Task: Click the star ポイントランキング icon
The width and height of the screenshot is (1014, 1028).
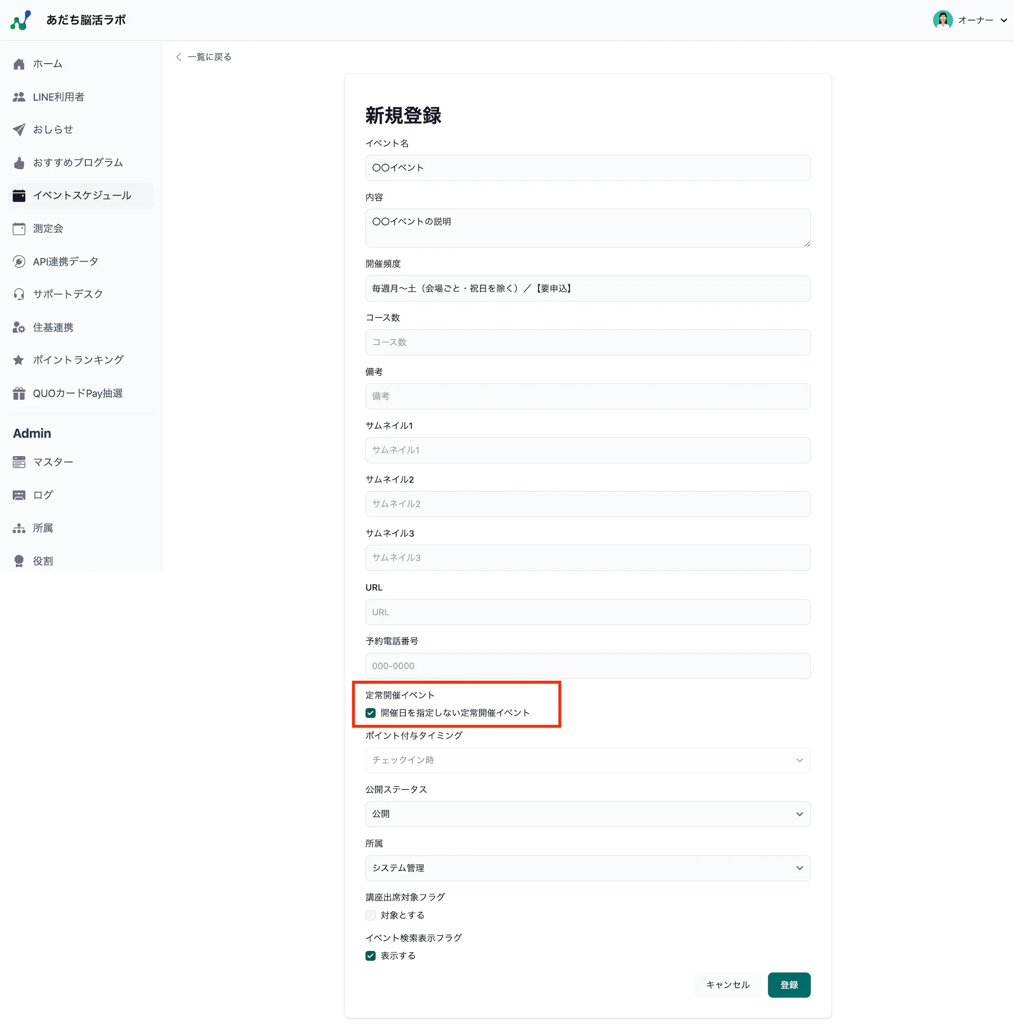Action: click(19, 360)
